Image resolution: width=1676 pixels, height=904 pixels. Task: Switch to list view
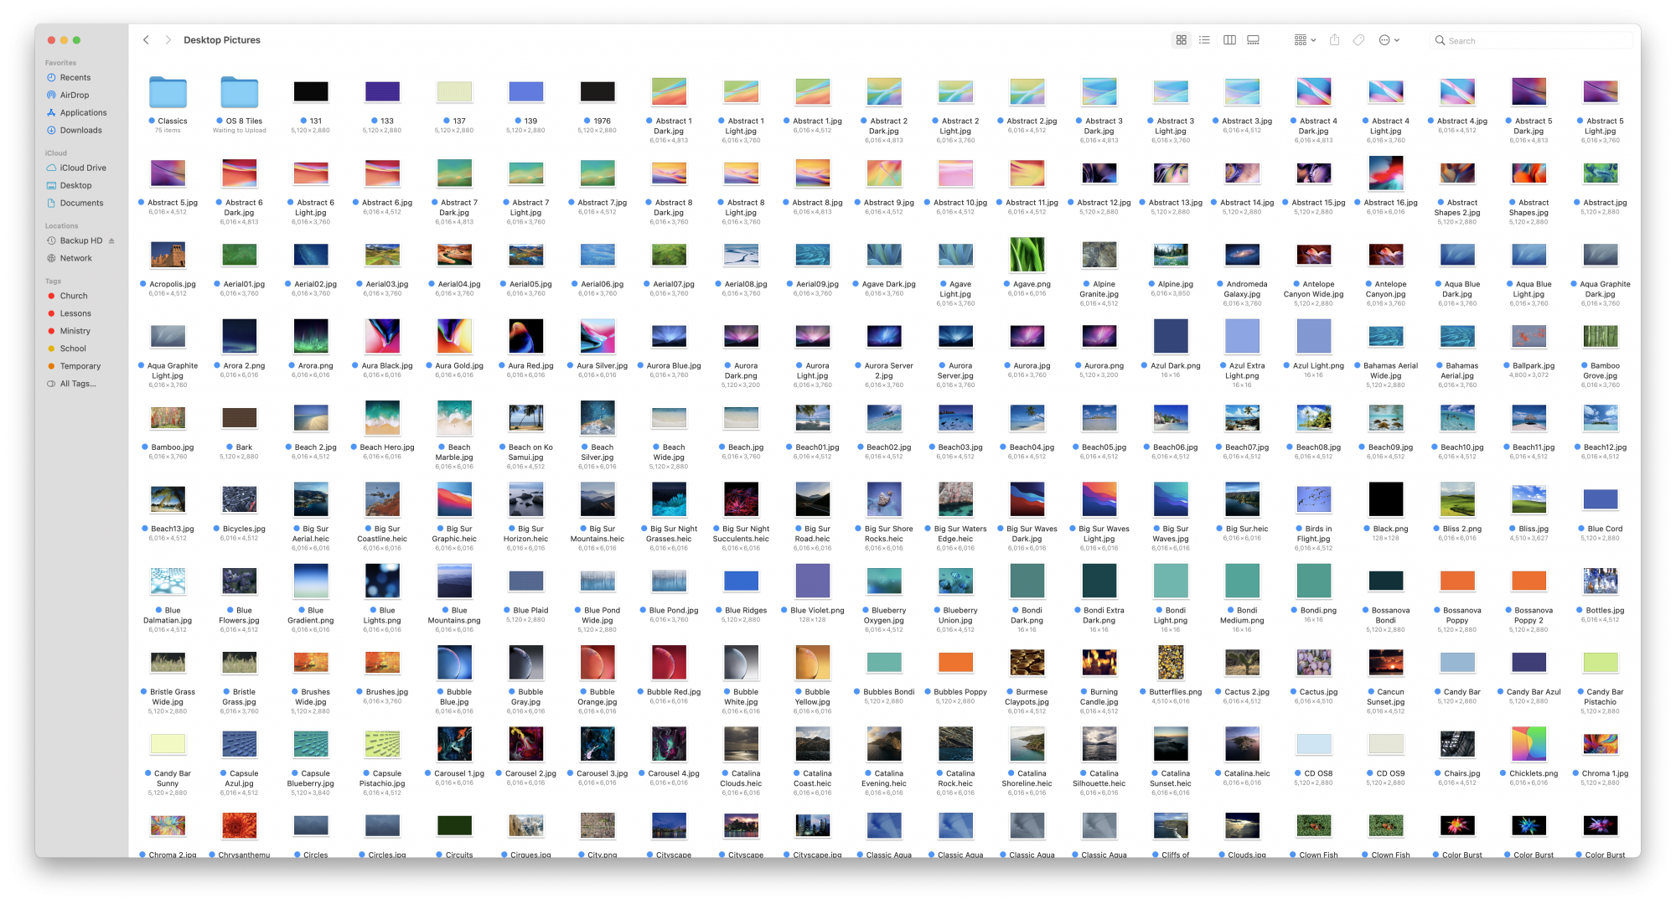[1204, 40]
